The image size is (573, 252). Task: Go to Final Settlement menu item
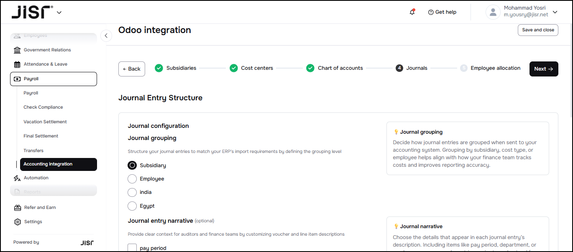pyautogui.click(x=41, y=136)
